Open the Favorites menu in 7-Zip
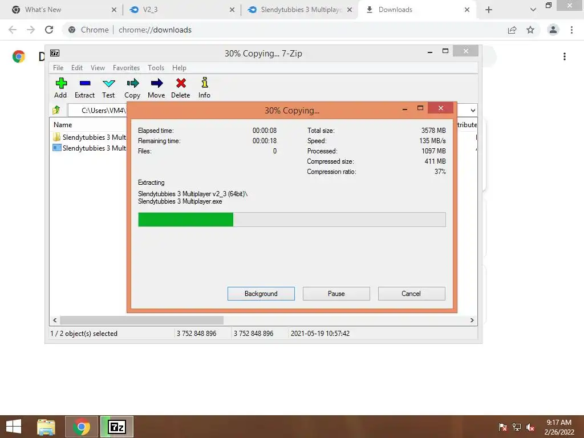Screen dimensions: 584x438 [126, 68]
